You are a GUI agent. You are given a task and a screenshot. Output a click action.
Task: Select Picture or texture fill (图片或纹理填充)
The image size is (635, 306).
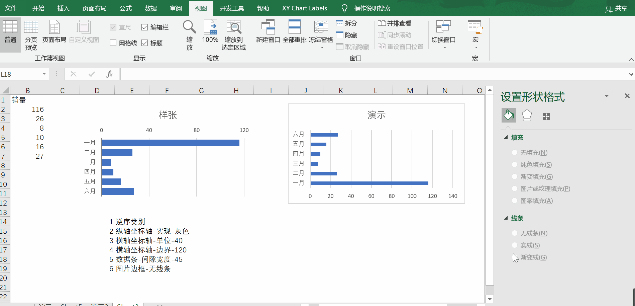point(515,188)
